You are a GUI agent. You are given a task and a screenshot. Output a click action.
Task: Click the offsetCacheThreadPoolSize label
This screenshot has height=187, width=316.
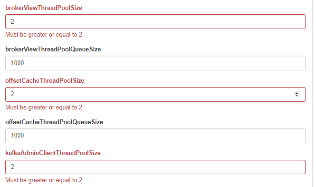click(45, 81)
